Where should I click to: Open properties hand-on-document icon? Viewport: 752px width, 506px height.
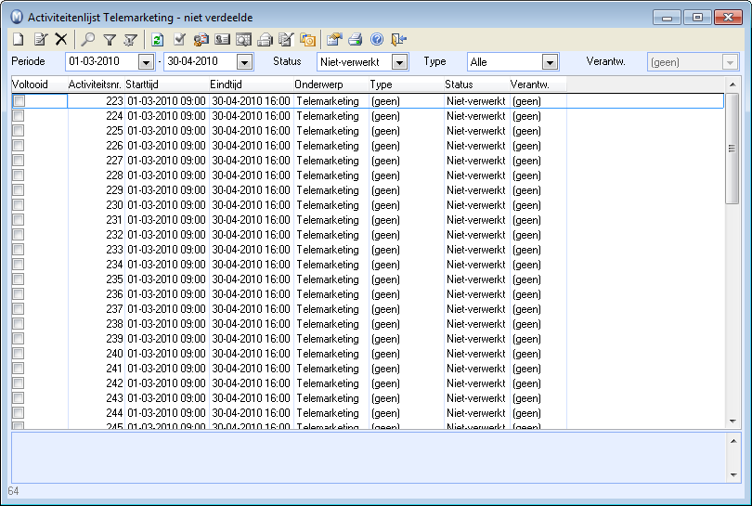tap(334, 39)
